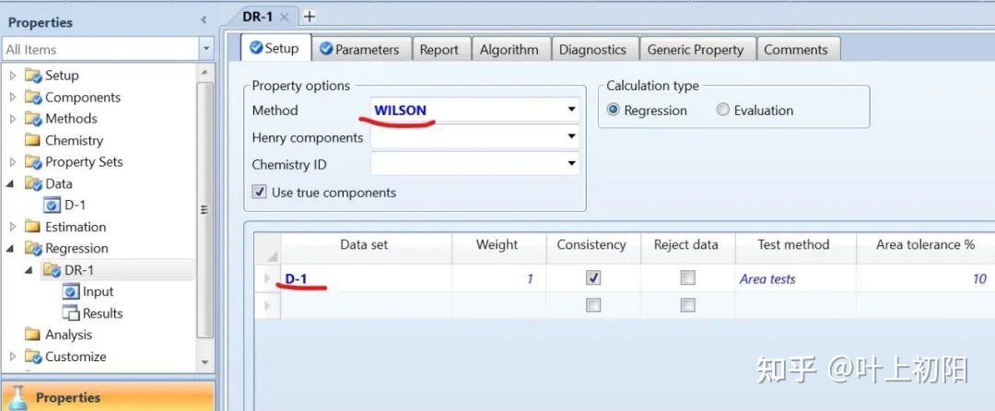The width and height of the screenshot is (995, 411).
Task: Switch to the Parameters tab
Action: 359,50
